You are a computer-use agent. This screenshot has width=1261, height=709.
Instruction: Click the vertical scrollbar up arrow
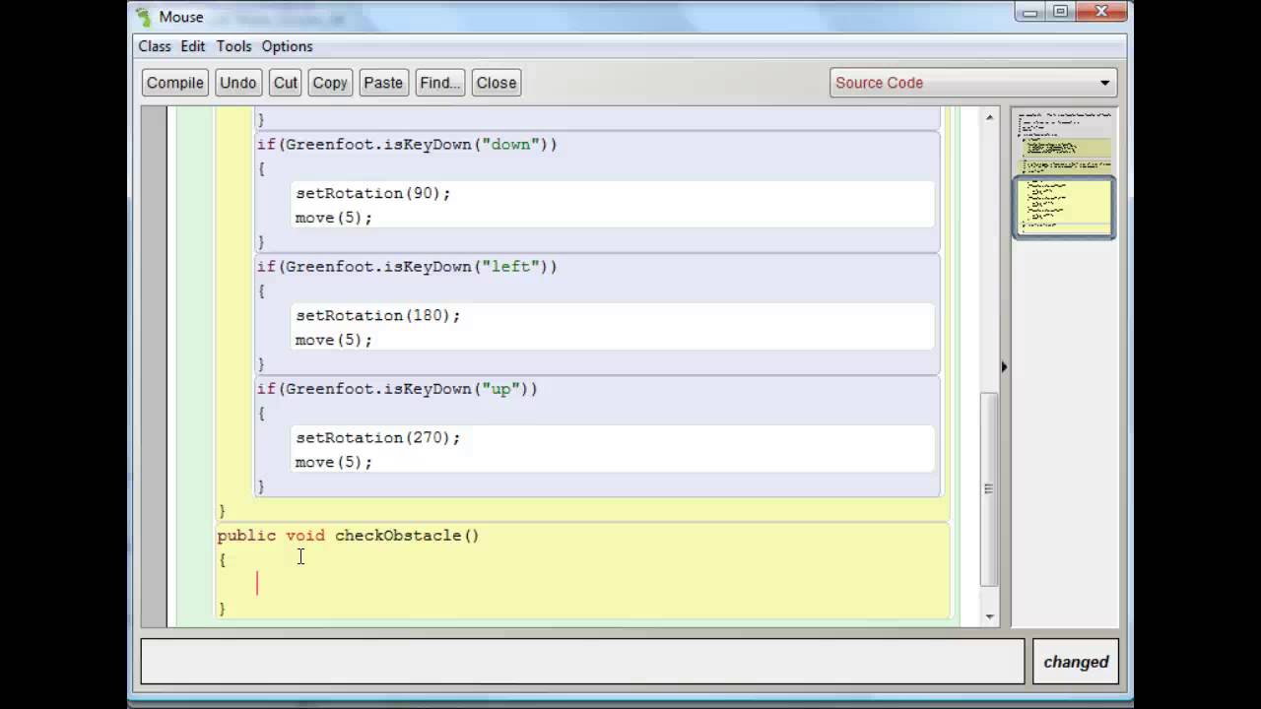point(989,117)
